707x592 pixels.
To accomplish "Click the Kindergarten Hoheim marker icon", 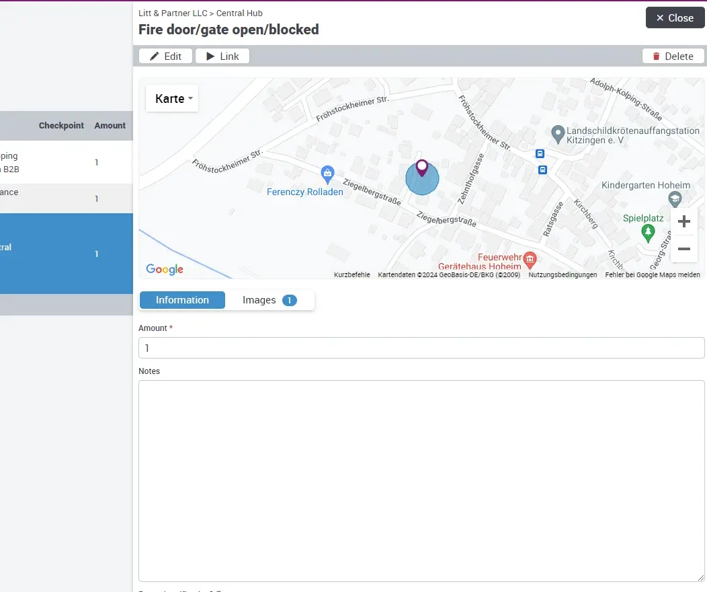I will click(x=675, y=198).
